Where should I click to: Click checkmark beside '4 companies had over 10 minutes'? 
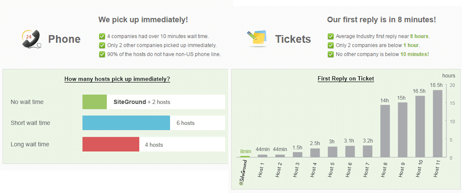point(102,36)
